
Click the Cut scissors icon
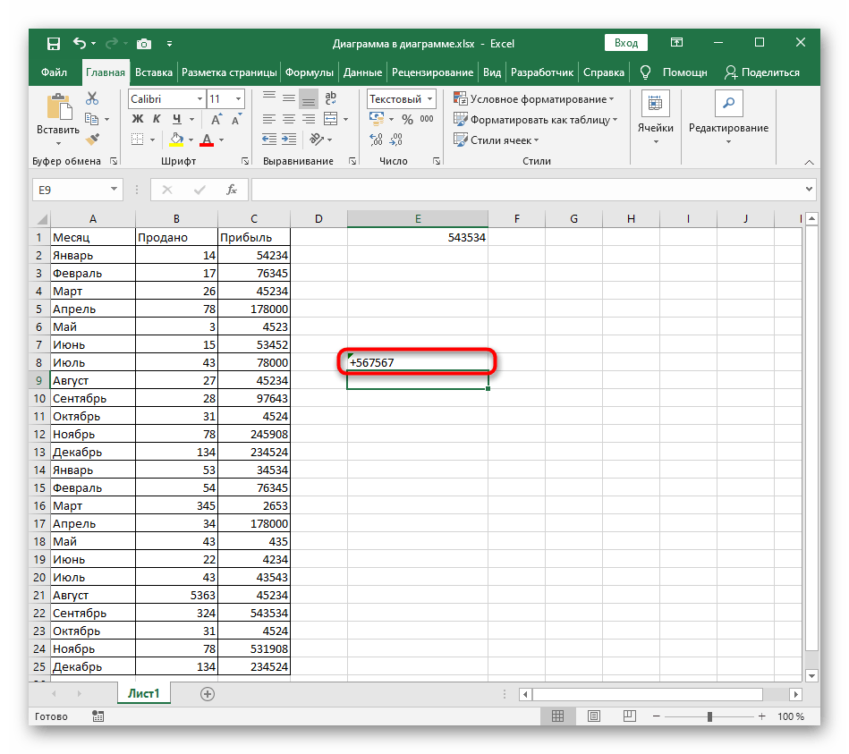(92, 100)
